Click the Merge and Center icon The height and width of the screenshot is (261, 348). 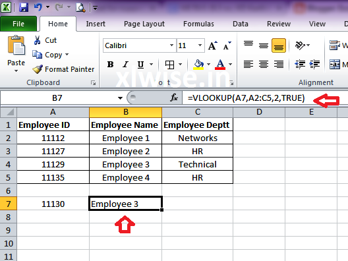tap(334, 65)
